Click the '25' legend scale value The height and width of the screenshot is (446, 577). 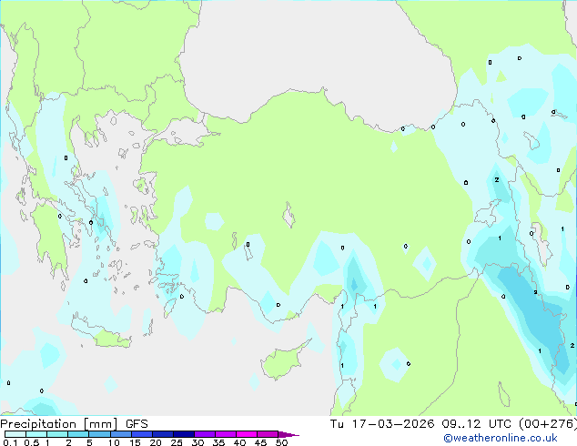[x=177, y=442]
